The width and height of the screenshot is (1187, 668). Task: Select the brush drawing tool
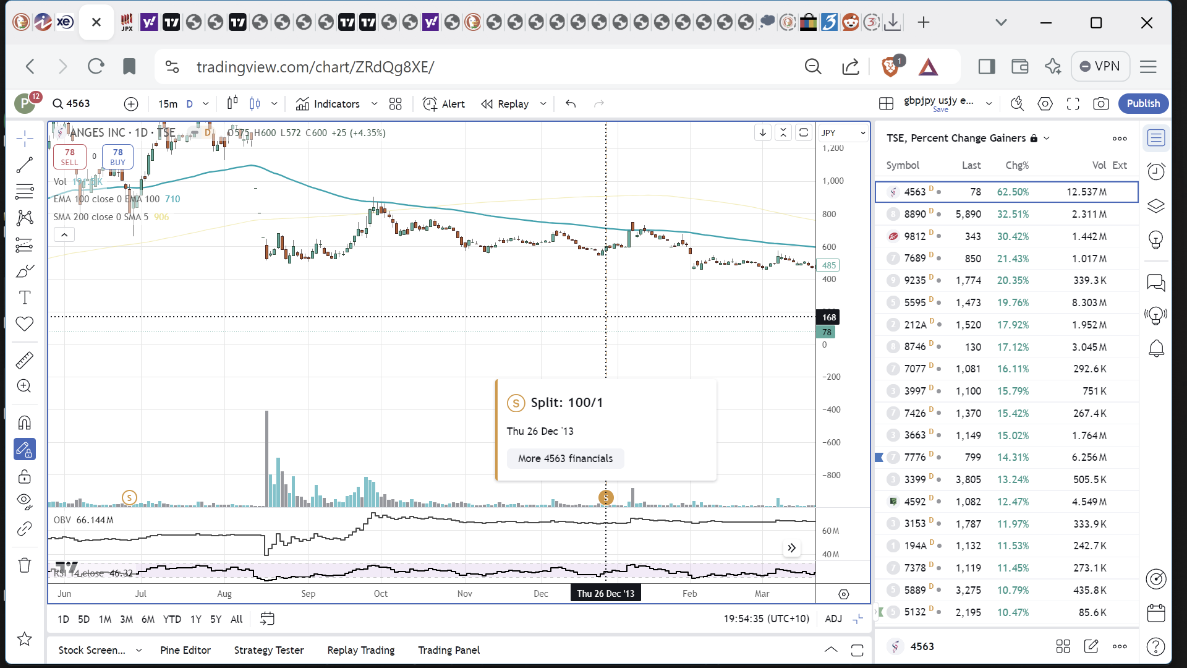tap(25, 272)
